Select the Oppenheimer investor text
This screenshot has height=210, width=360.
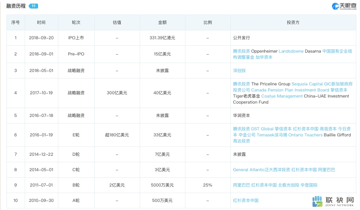[x=264, y=51]
